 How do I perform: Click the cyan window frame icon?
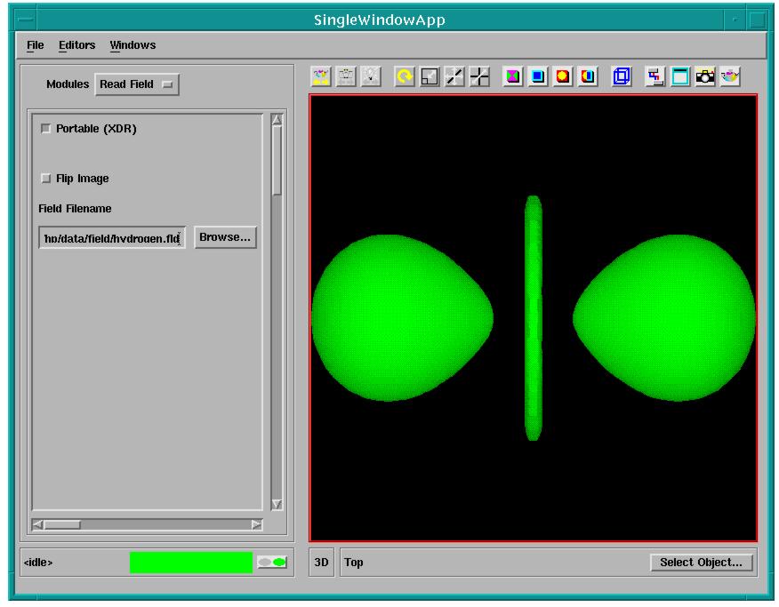[680, 77]
